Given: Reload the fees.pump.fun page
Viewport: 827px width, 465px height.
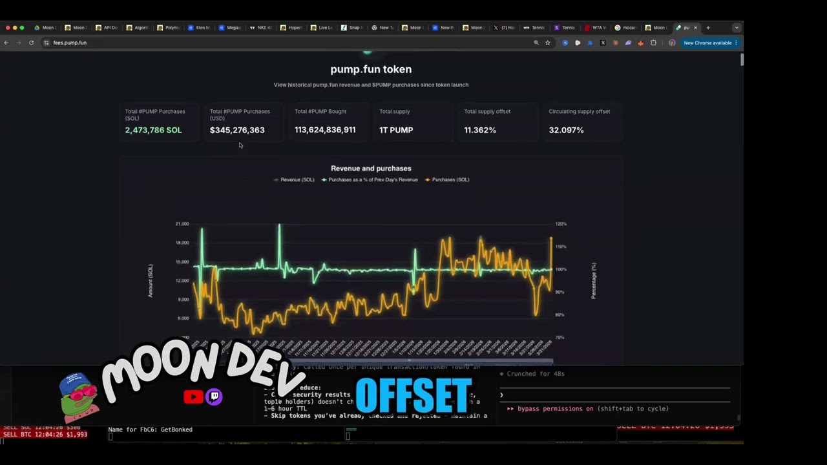Looking at the screenshot, I should [31, 43].
